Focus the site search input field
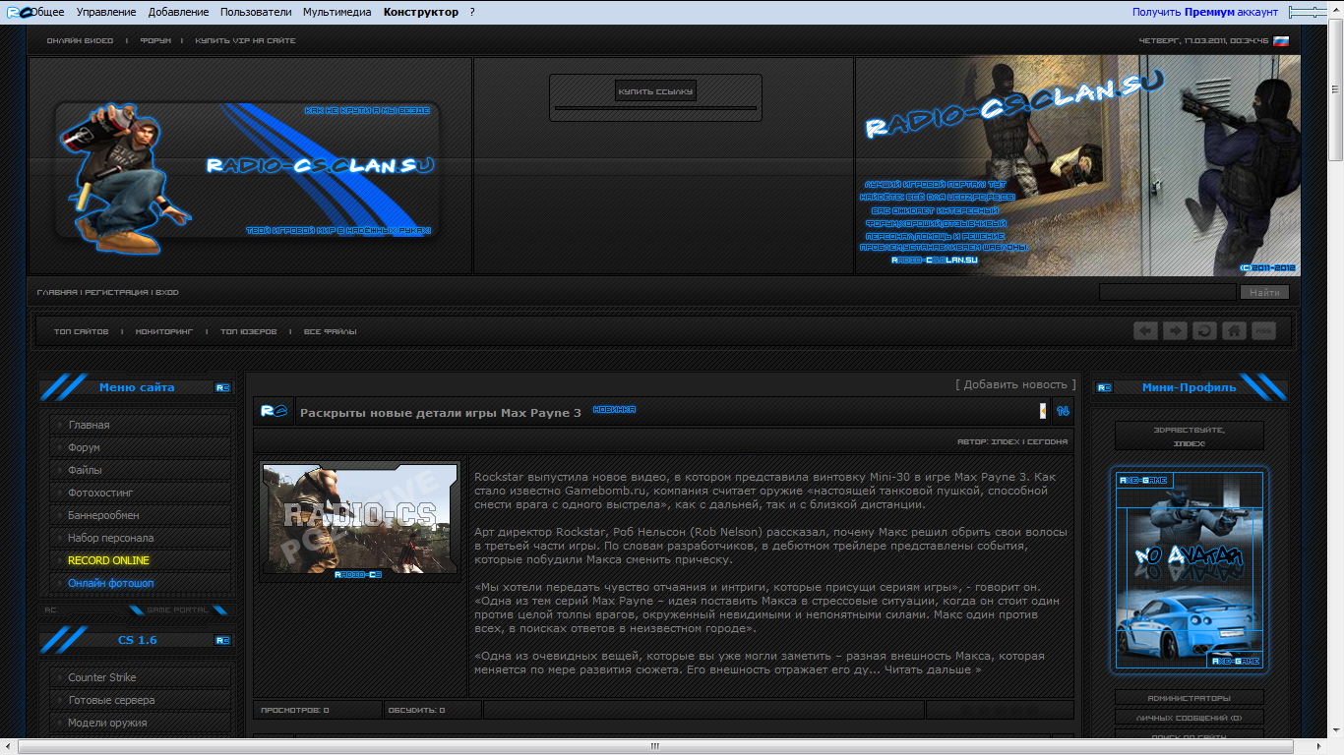The width and height of the screenshot is (1344, 755). (x=1167, y=292)
